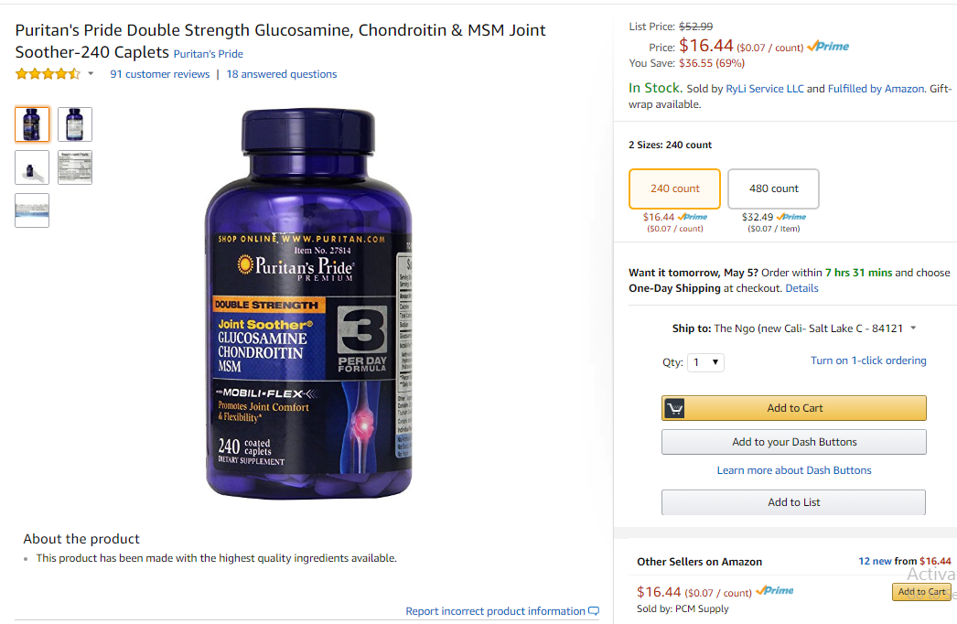Click the Add to List button
The image size is (957, 624).
(x=793, y=502)
